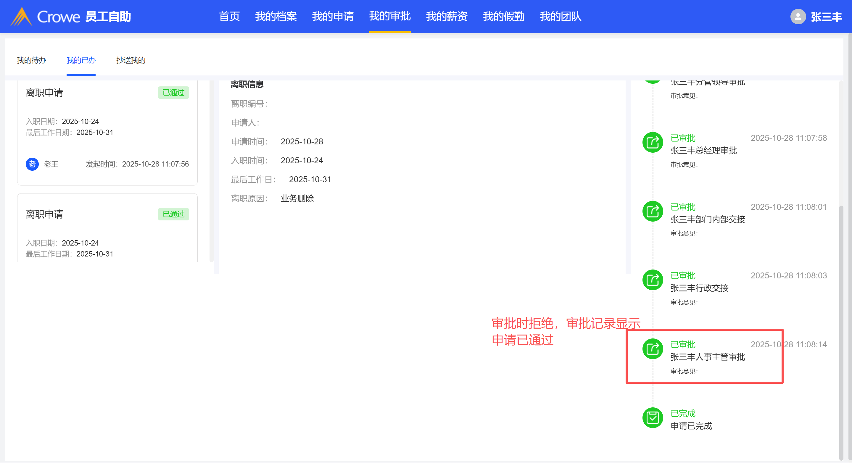The image size is (852, 463).
Task: Click the 人事主管审批 approved step icon
Action: click(653, 349)
